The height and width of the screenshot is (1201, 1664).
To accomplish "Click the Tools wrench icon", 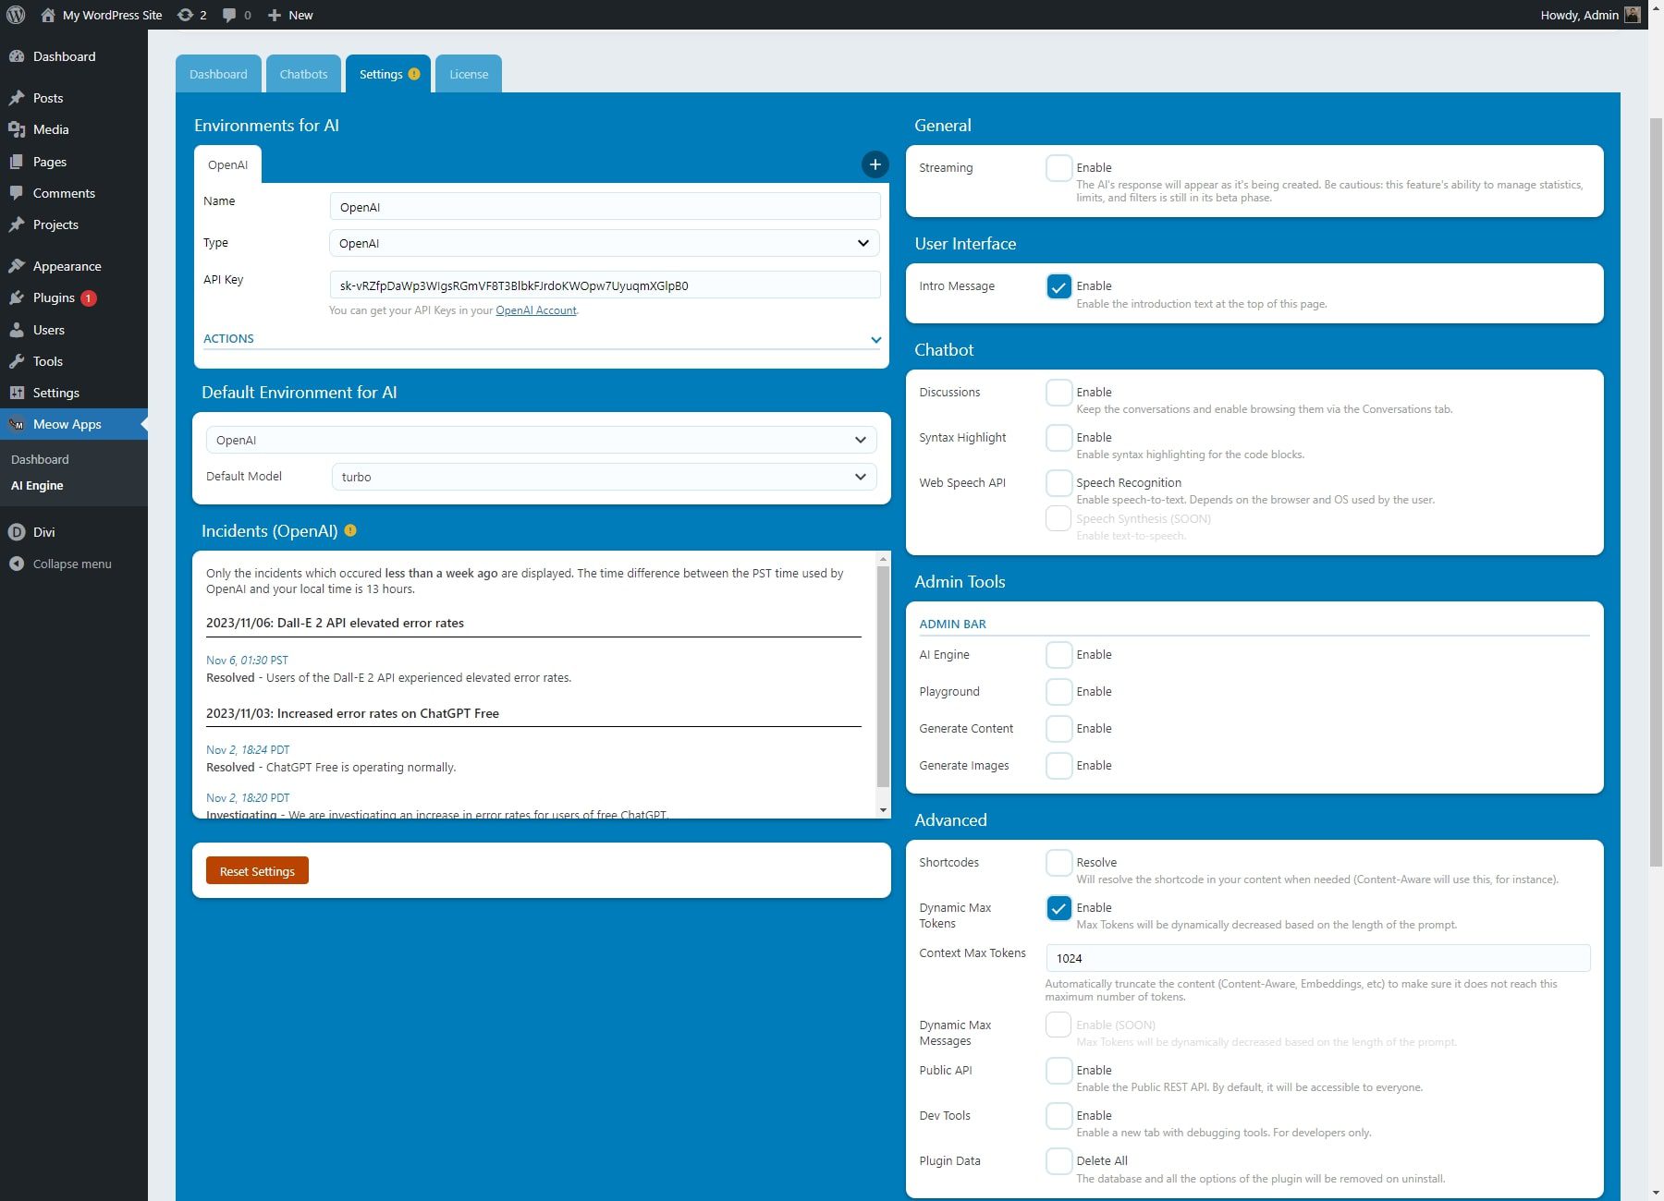I will click(x=17, y=361).
